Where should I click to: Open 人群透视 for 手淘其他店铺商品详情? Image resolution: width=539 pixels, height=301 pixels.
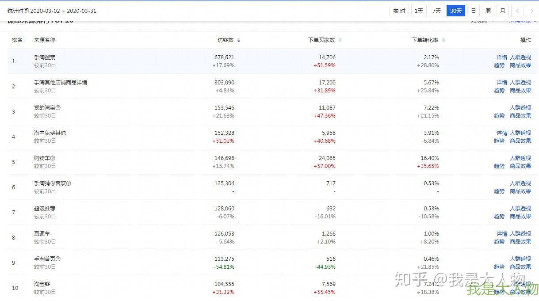[x=520, y=83]
